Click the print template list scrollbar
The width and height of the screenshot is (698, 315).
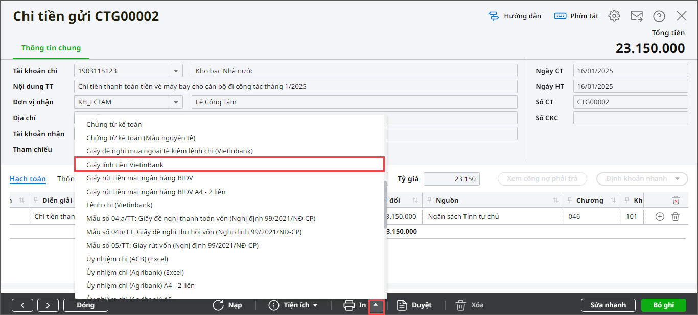[x=385, y=204]
